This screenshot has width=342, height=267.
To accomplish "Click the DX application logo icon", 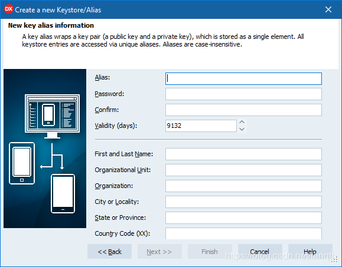I will point(9,9).
